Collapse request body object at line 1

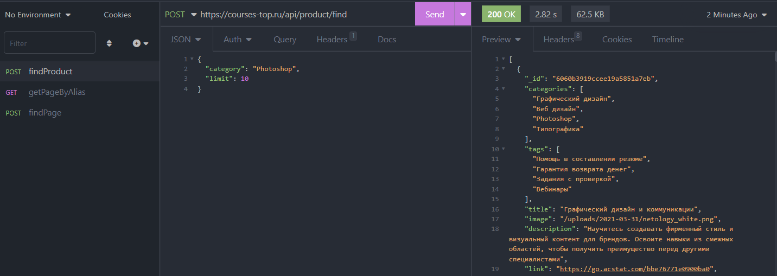pyautogui.click(x=192, y=59)
